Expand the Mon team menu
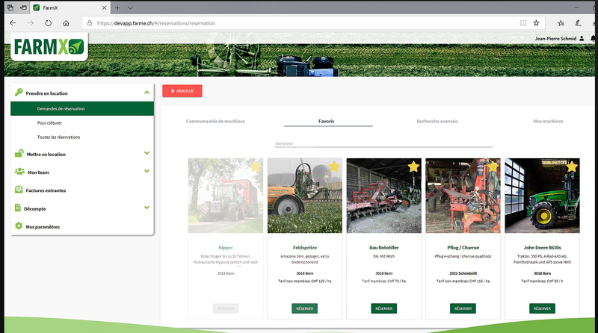Image resolution: width=598 pixels, height=333 pixels. click(147, 171)
